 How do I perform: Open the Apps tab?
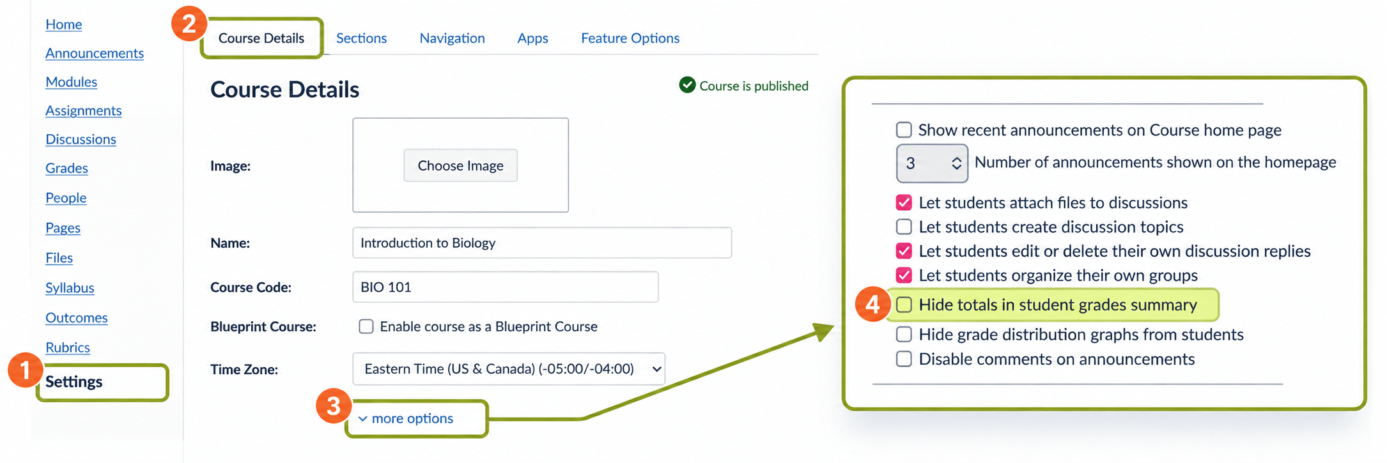point(532,38)
